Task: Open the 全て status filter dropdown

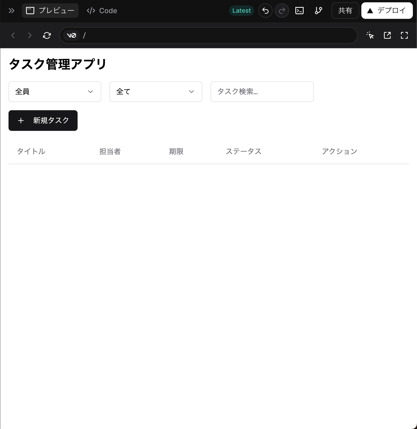Action: pos(156,92)
